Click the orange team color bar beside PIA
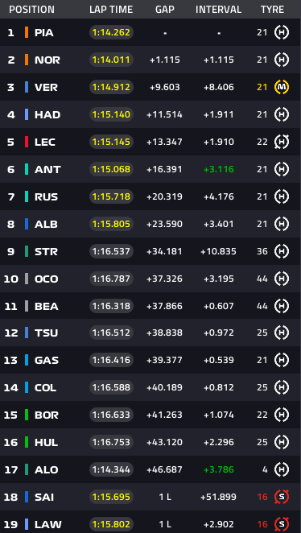Image resolution: width=301 pixels, height=533 pixels. [x=27, y=33]
